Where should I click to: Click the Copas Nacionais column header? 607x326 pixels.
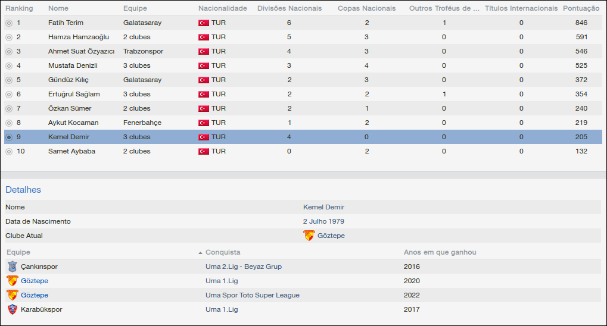(366, 8)
